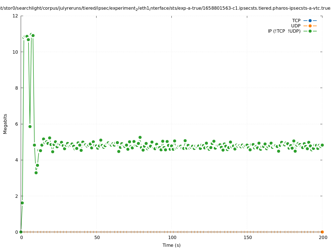This screenshot has width=331, height=249.
Task: Click the dip point near 5.9 Megabits
Action: (30, 126)
